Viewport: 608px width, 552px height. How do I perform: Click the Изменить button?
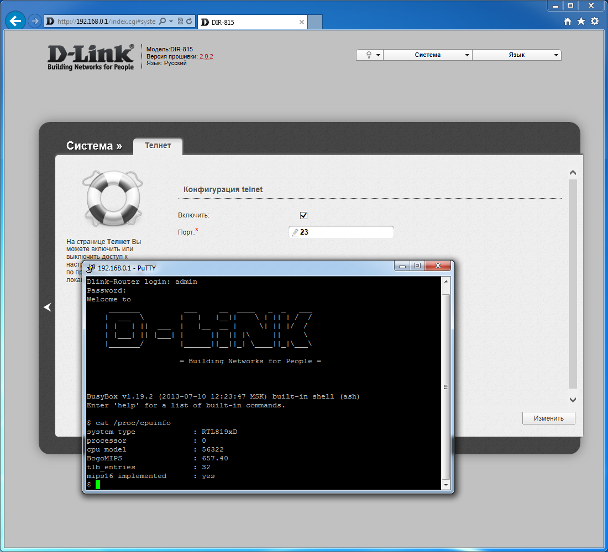[x=549, y=418]
